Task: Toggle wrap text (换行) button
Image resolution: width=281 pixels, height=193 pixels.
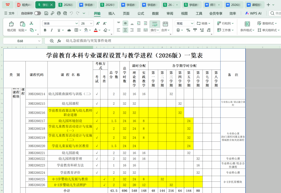Action: (x=155, y=27)
